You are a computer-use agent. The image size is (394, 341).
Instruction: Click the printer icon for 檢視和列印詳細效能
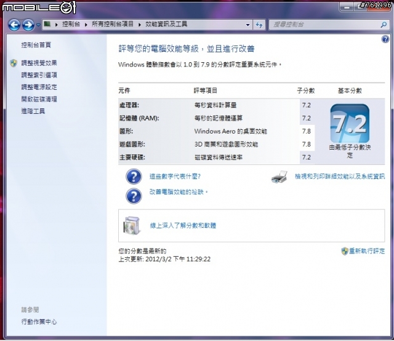tap(280, 177)
